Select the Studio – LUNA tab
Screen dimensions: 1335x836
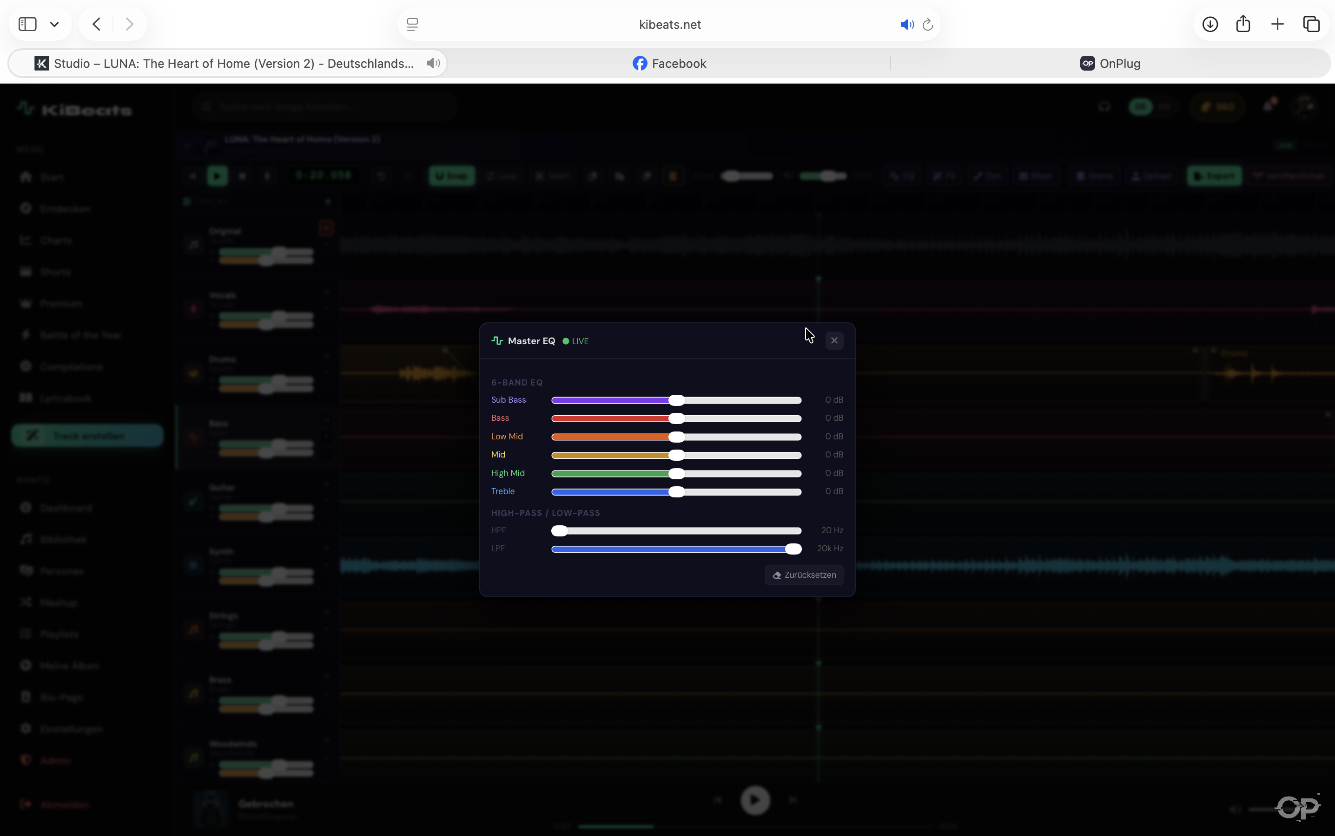(x=227, y=64)
